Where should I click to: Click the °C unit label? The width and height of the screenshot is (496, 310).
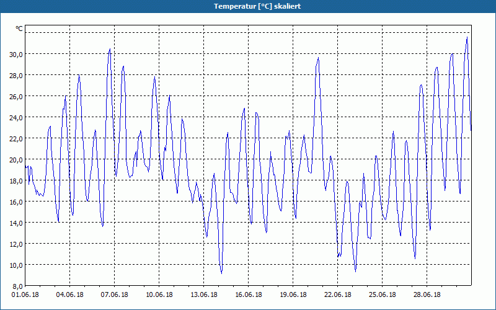pyautogui.click(x=19, y=29)
